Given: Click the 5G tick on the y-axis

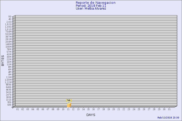Looking at the screenshot, I should pos(10,17).
